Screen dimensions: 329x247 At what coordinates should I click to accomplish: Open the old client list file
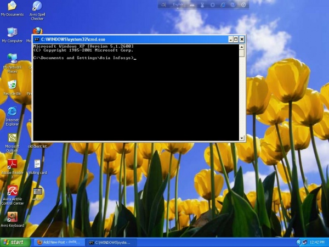pyautogui.click(x=37, y=146)
